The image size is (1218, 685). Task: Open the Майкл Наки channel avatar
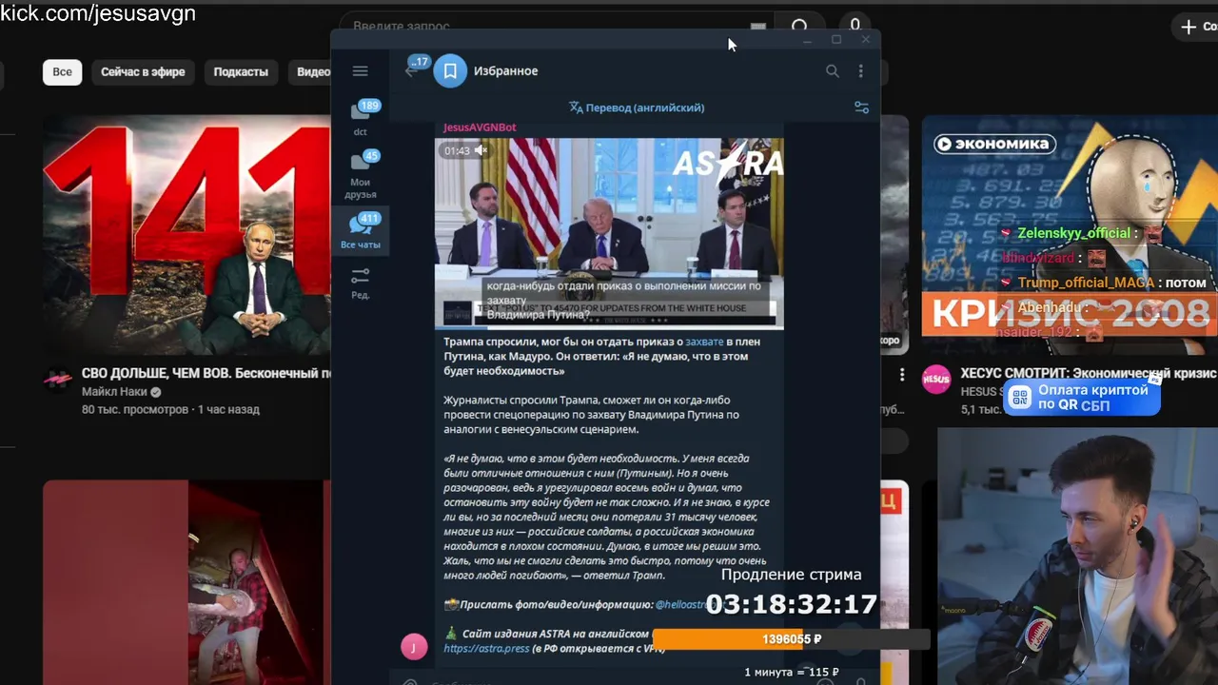click(x=58, y=380)
